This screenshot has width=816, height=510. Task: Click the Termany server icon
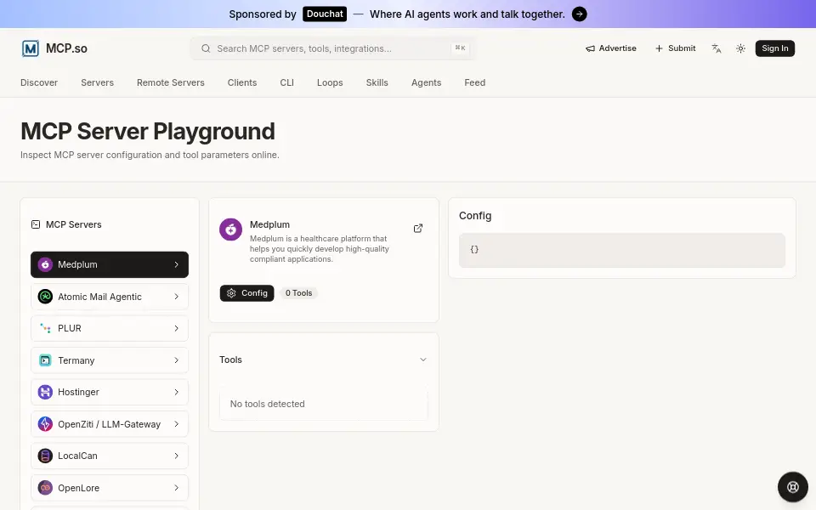click(45, 360)
